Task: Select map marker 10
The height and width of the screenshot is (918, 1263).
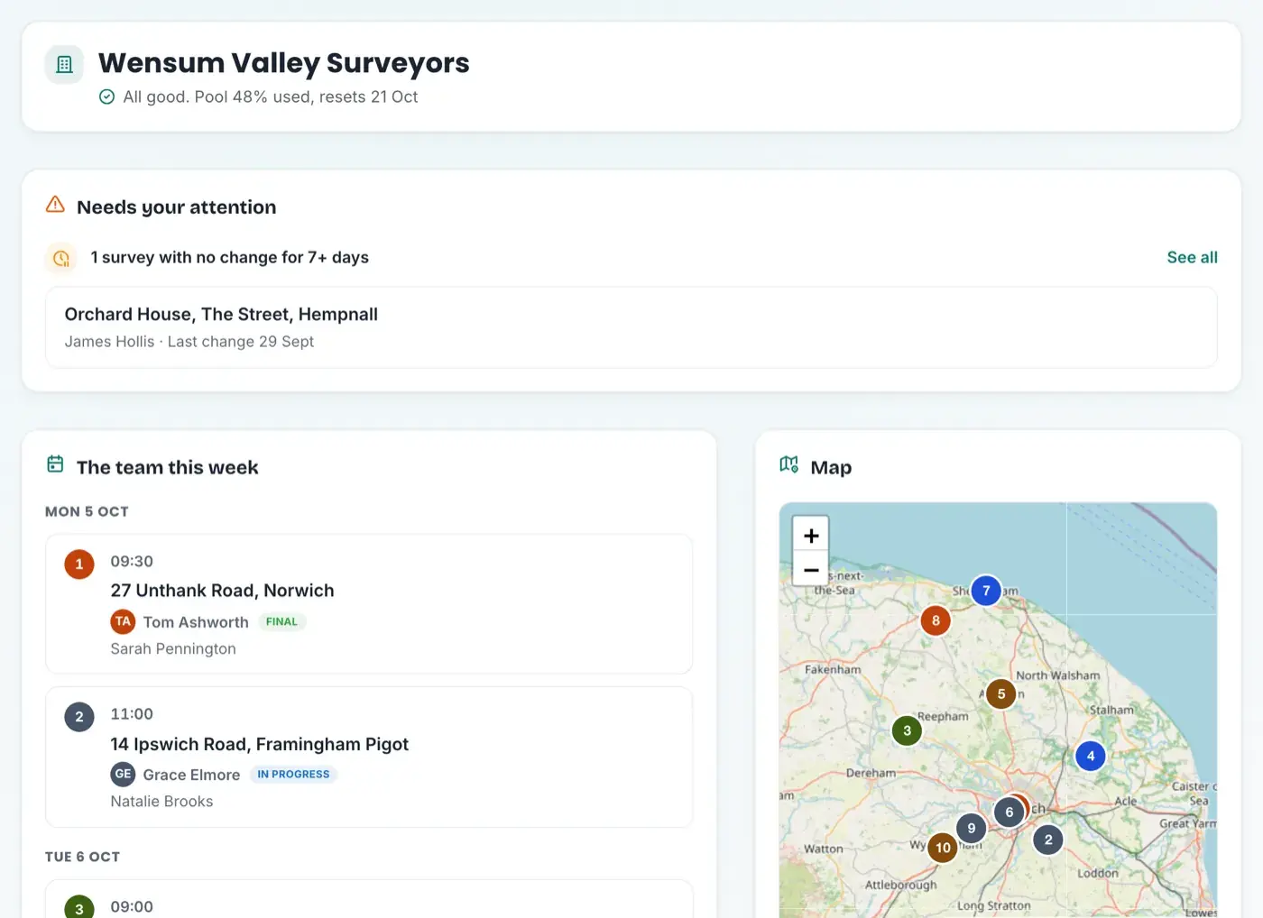Action: (943, 848)
